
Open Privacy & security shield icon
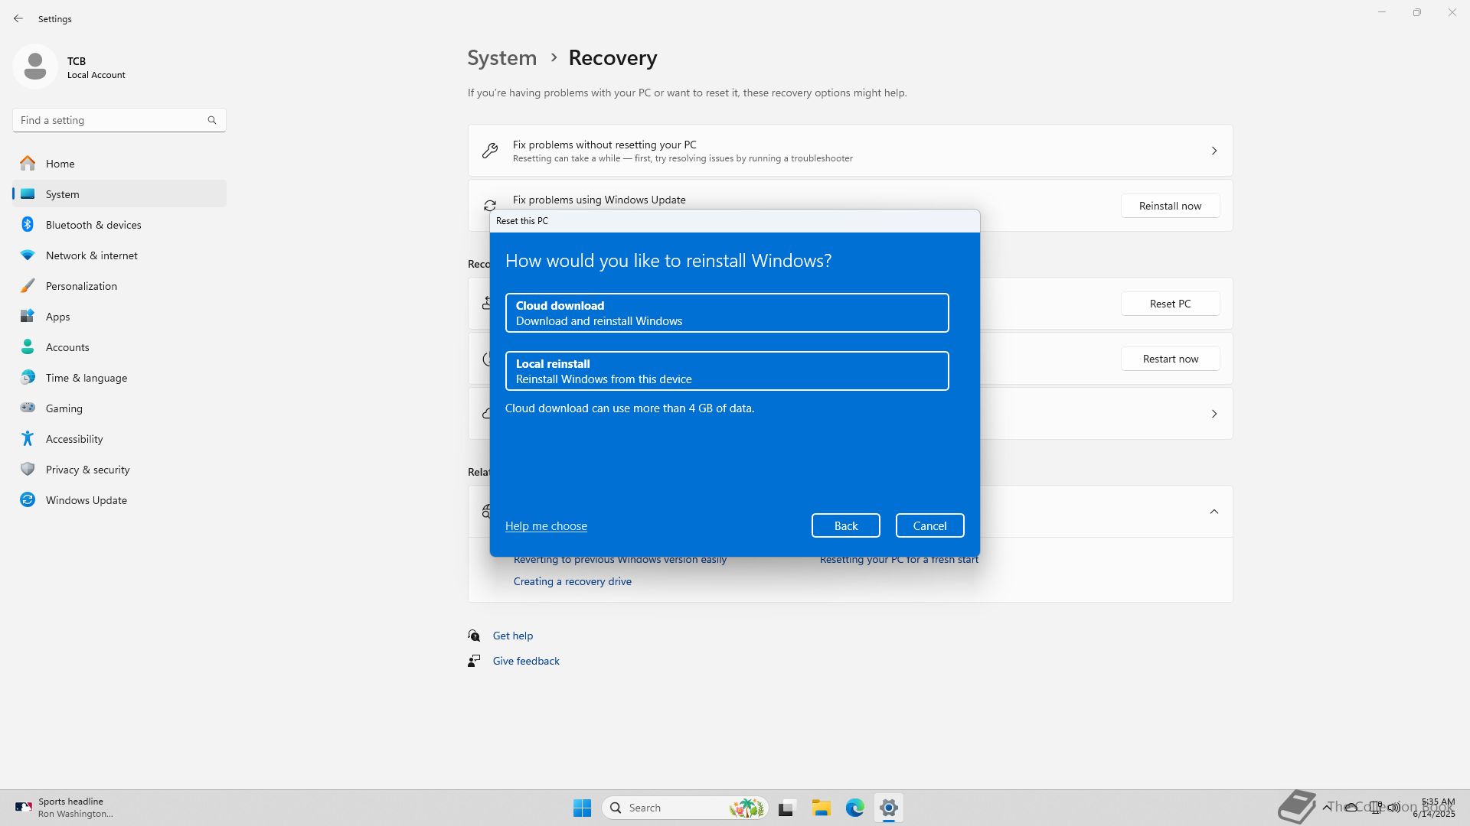tap(28, 469)
